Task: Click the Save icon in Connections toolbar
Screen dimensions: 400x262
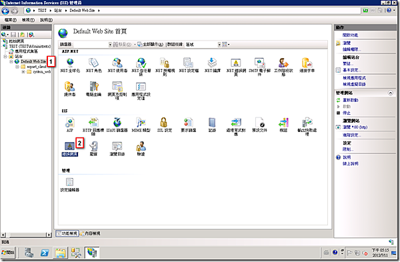Action: click(13, 35)
